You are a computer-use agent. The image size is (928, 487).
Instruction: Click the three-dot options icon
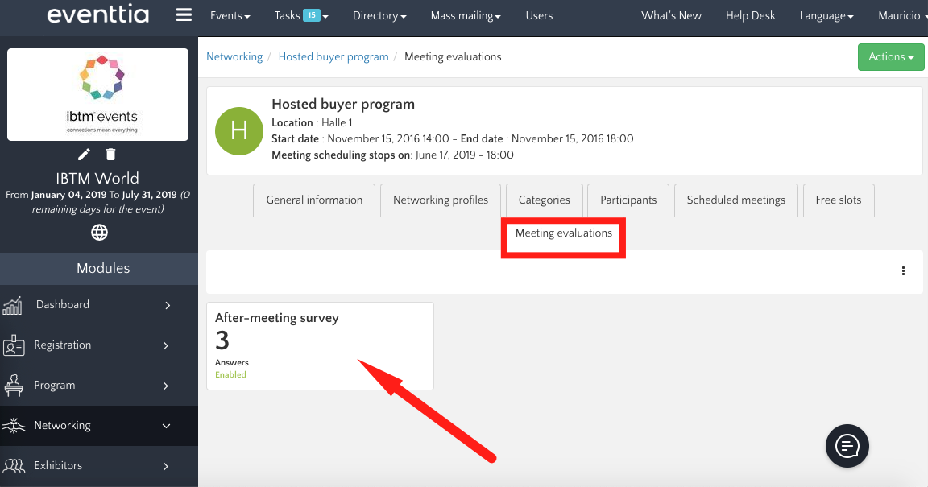pos(903,271)
